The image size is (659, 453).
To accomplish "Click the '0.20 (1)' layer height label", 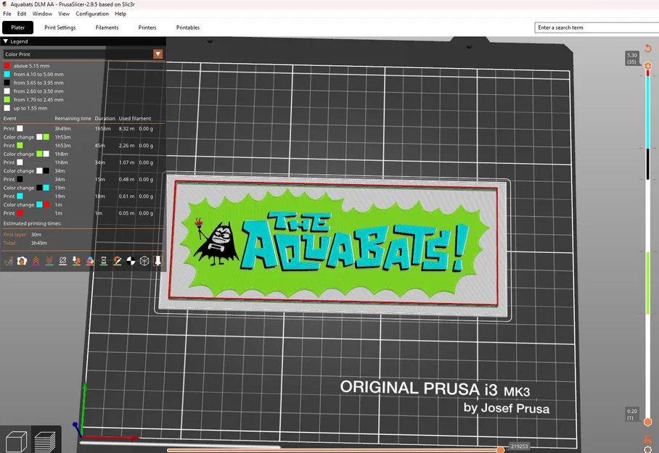I will pos(631,415).
